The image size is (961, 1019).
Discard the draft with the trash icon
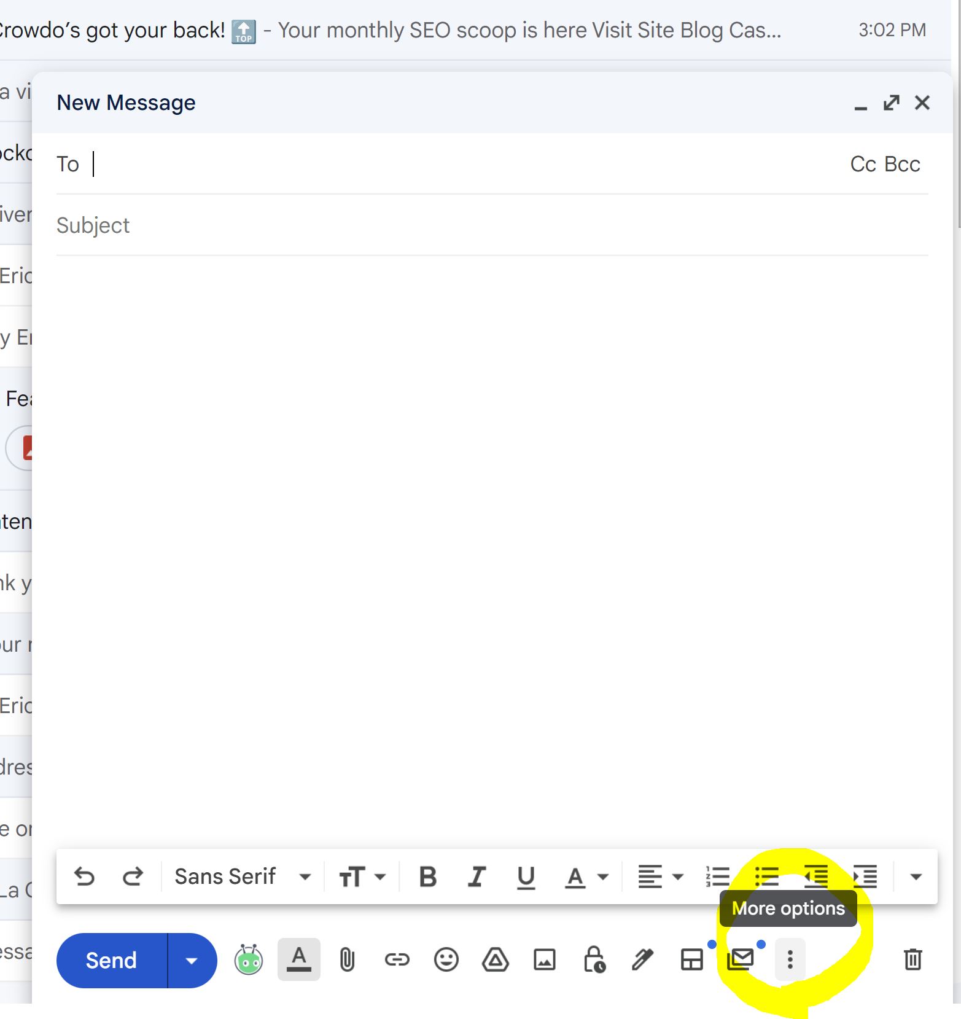(913, 959)
